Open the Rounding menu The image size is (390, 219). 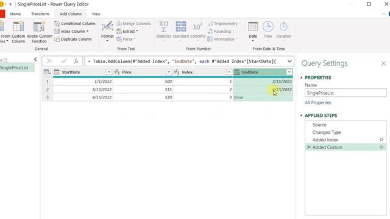pos(221,31)
